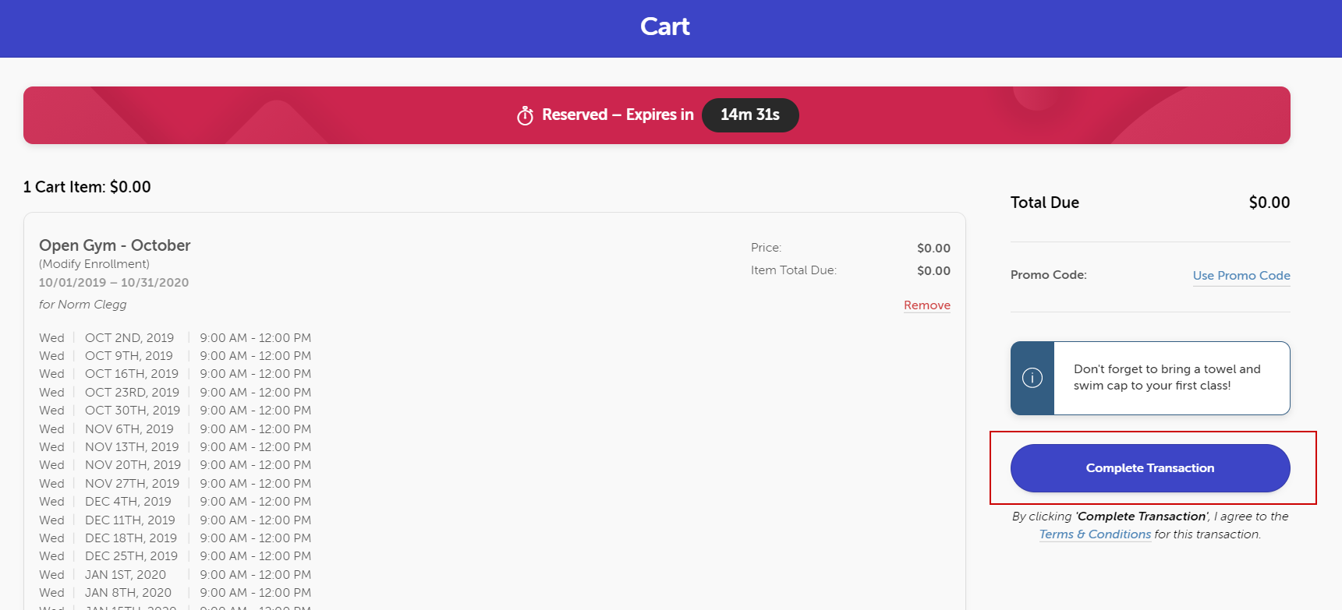Click the NOV 6TH, 2019 session row
The width and height of the screenshot is (1342, 610).
coord(175,429)
